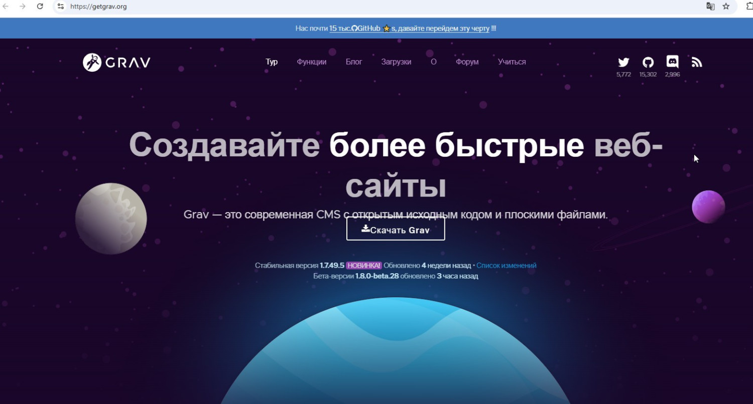Bookmark this page using the star icon
753x404 pixels.
coord(726,7)
